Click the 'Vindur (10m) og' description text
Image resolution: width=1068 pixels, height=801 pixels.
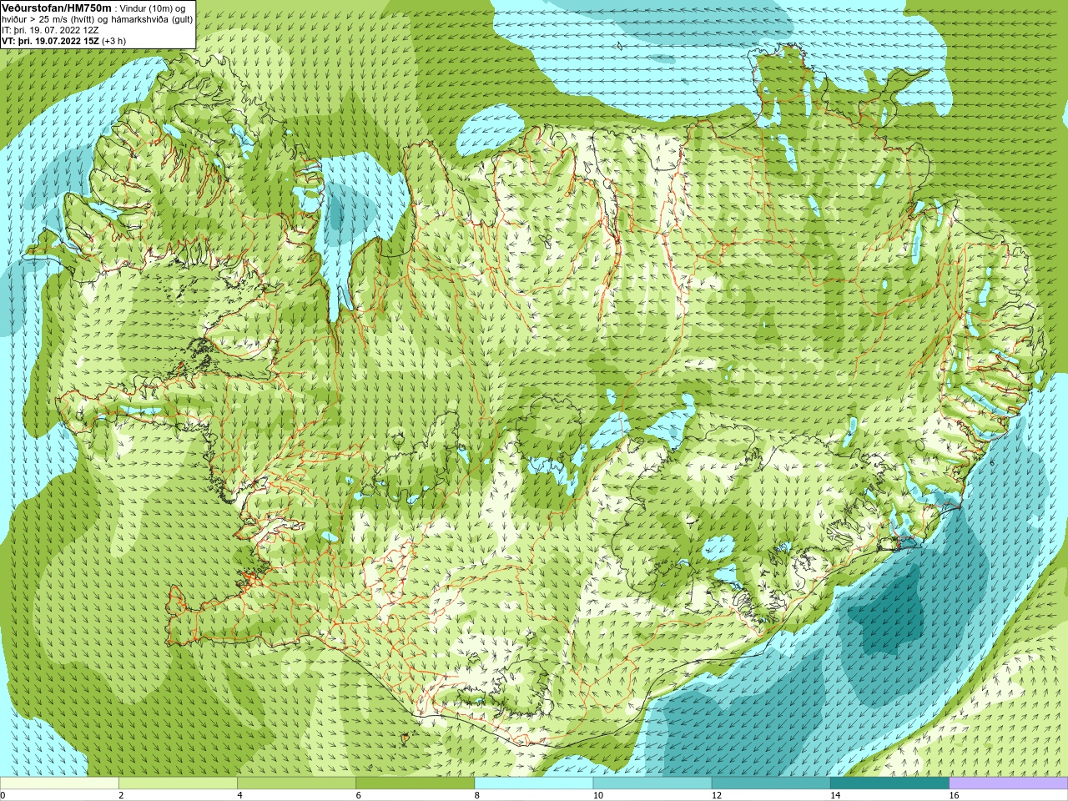pos(153,8)
